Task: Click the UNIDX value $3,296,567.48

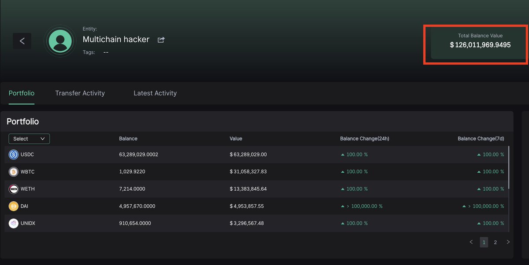Action: point(247,223)
